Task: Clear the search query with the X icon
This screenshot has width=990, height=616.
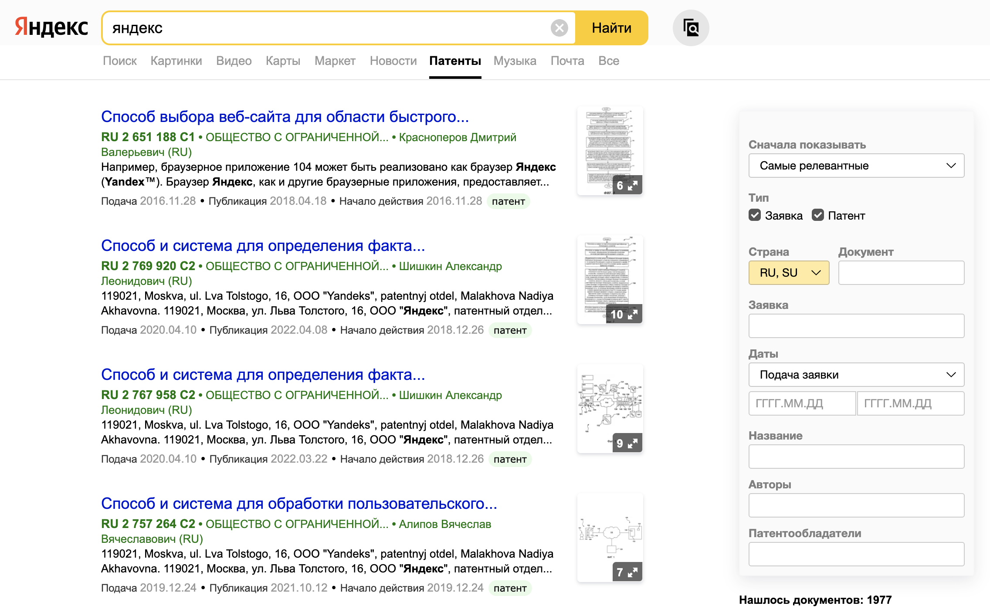Action: pos(559,28)
